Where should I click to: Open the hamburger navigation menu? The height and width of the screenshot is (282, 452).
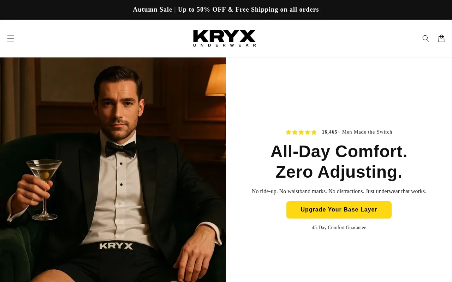[11, 38]
